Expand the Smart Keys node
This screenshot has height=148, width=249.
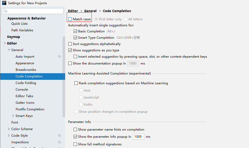click(x=13, y=116)
